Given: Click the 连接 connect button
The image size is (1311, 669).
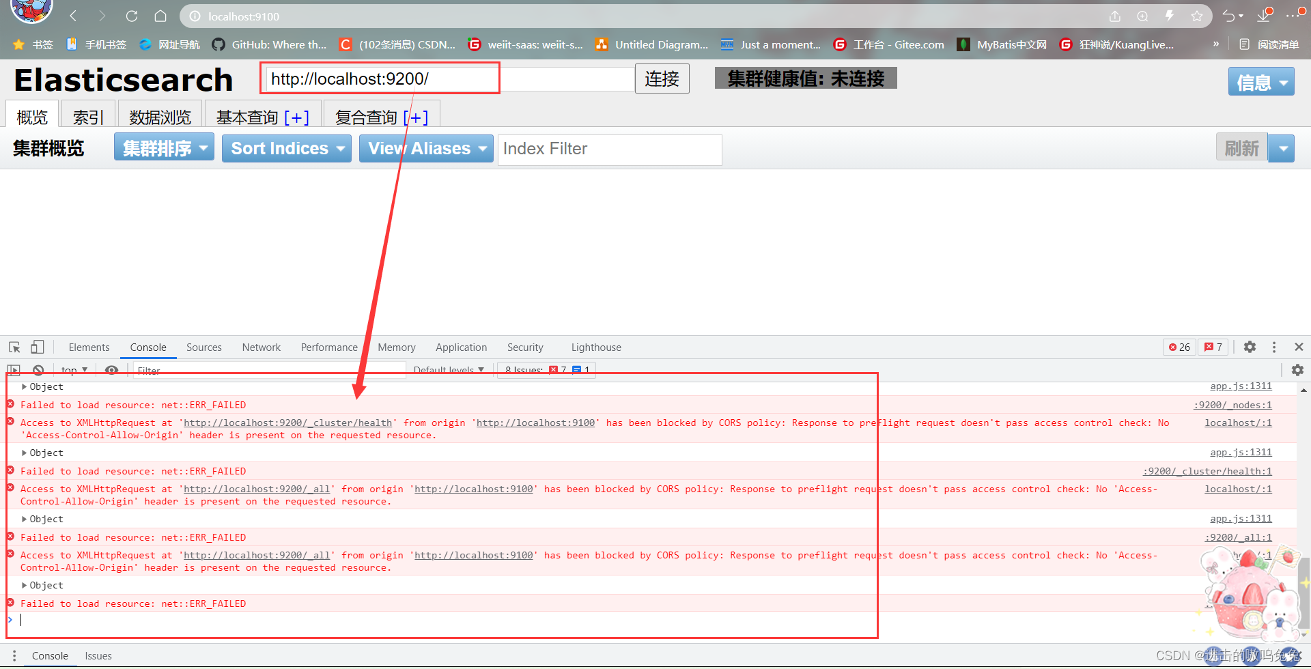Looking at the screenshot, I should [x=662, y=79].
